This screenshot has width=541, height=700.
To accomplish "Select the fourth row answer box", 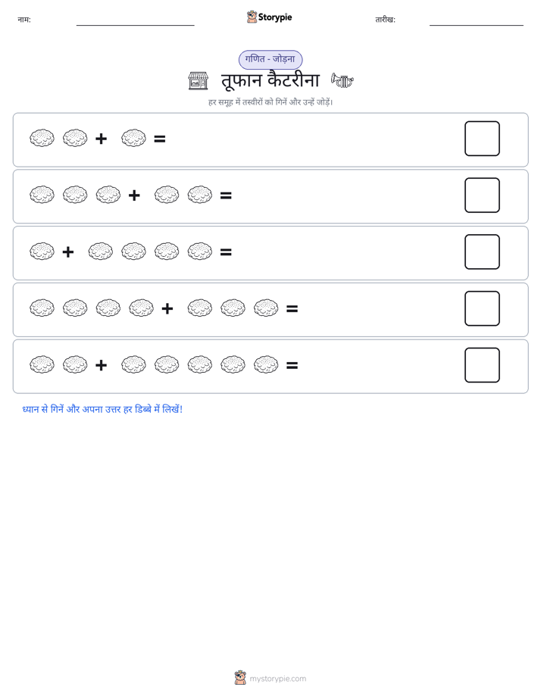I will click(x=482, y=308).
